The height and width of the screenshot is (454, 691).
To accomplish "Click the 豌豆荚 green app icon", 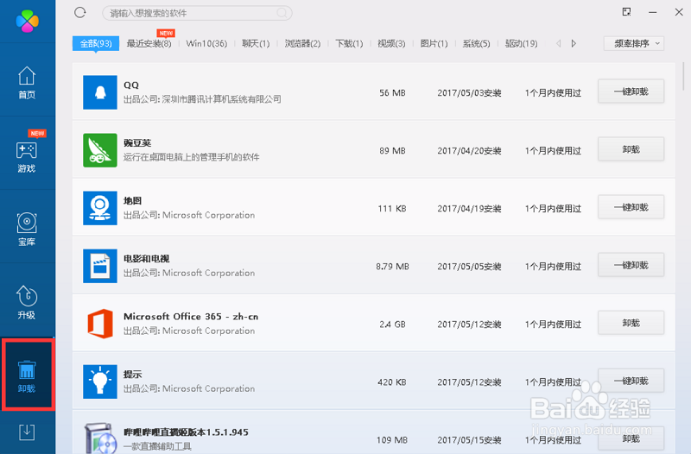I will coord(100,150).
